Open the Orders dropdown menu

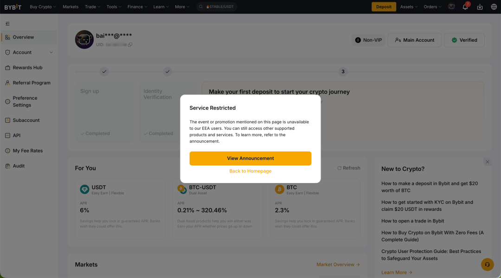click(432, 7)
